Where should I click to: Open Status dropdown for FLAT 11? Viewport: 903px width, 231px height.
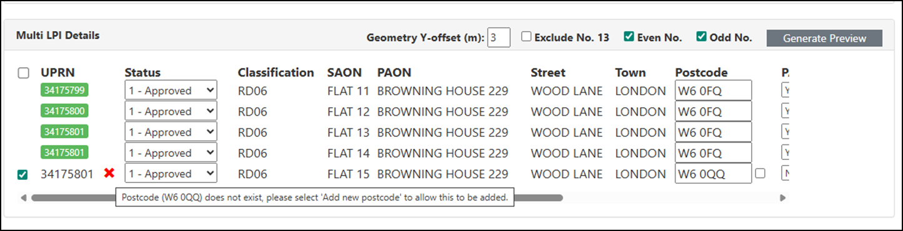(171, 90)
